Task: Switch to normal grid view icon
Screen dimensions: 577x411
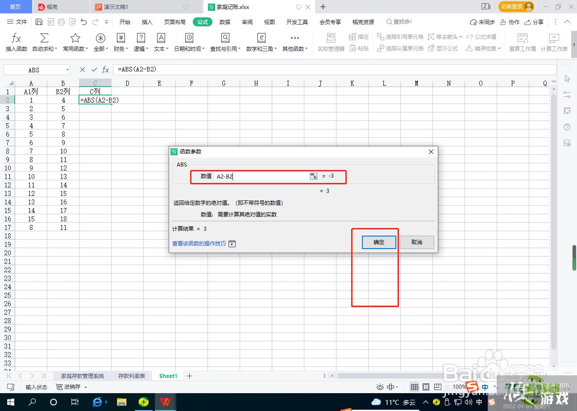Action: (x=415, y=387)
